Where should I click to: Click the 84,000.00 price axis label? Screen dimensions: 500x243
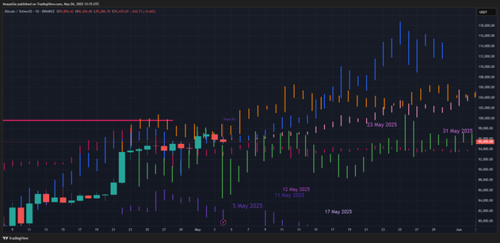click(485, 201)
